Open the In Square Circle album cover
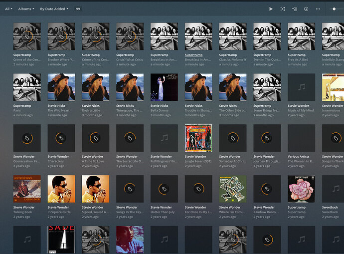The height and width of the screenshot is (254, 344). point(61,189)
